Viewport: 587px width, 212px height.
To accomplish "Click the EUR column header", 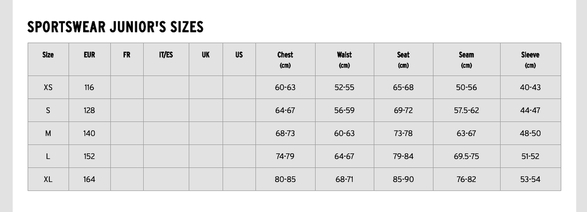I will (x=89, y=55).
